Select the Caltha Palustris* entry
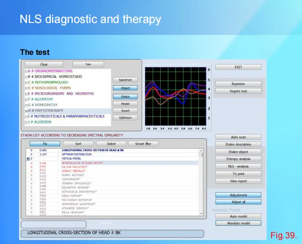Screen dimensions: 302x244 pyautogui.click(x=112, y=167)
